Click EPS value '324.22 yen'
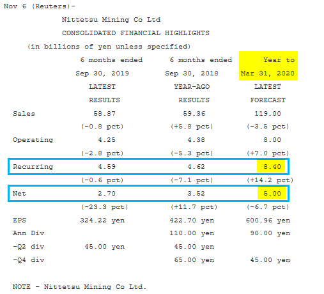This screenshot has width=324, height=294. click(x=102, y=220)
